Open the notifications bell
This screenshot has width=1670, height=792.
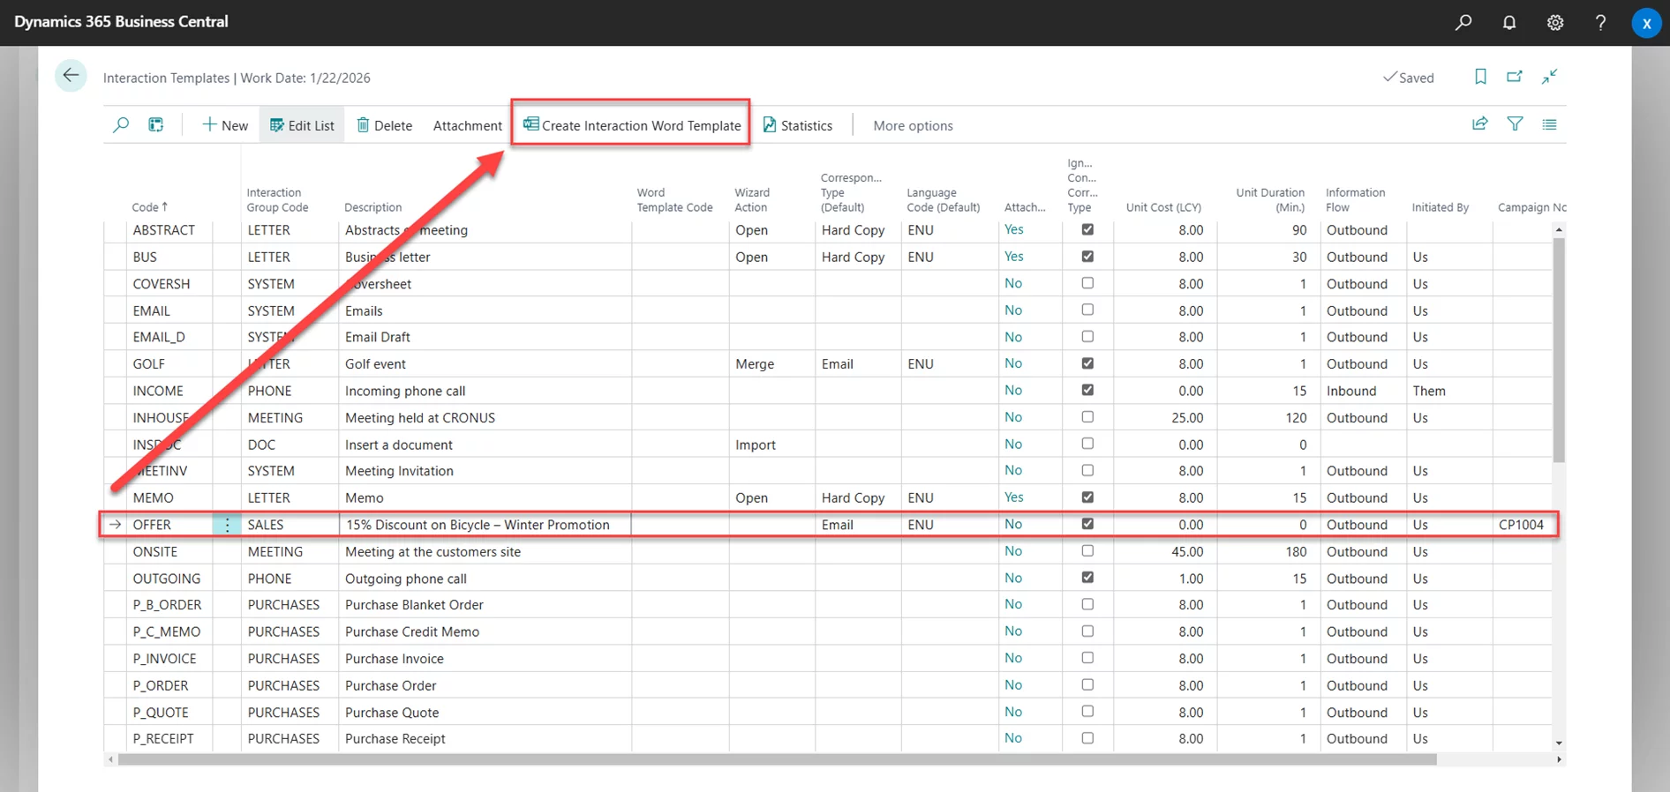click(1509, 23)
